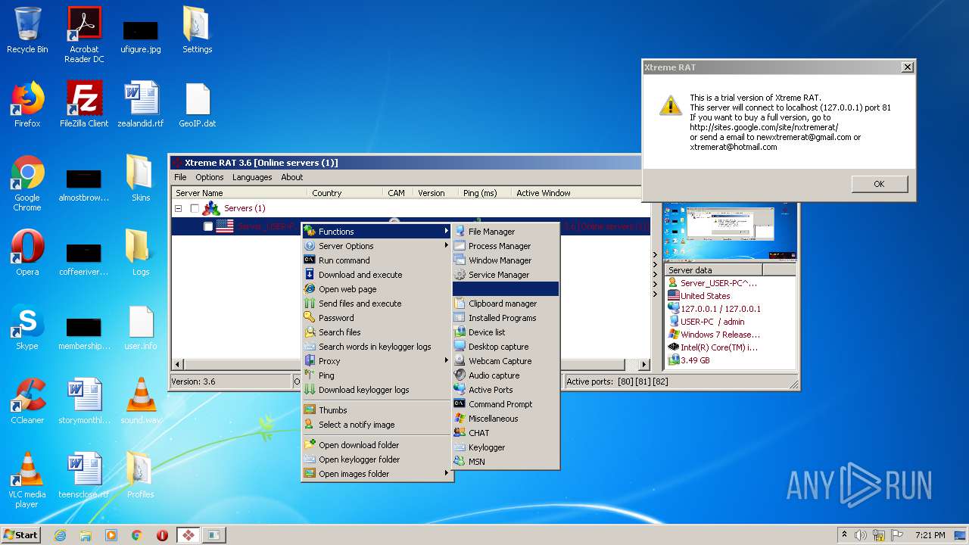Choose Select a notify image
Image resolution: width=969 pixels, height=545 pixels.
pyautogui.click(x=377, y=425)
